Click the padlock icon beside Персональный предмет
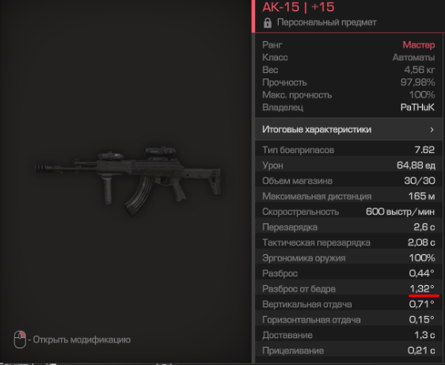 [x=268, y=23]
